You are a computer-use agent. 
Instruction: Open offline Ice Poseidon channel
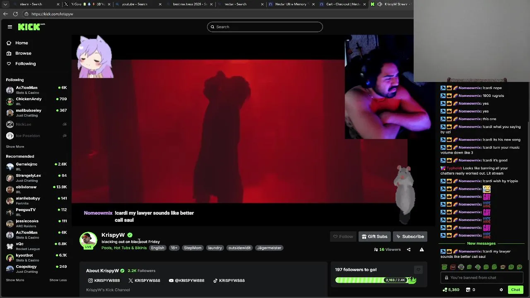point(36,136)
